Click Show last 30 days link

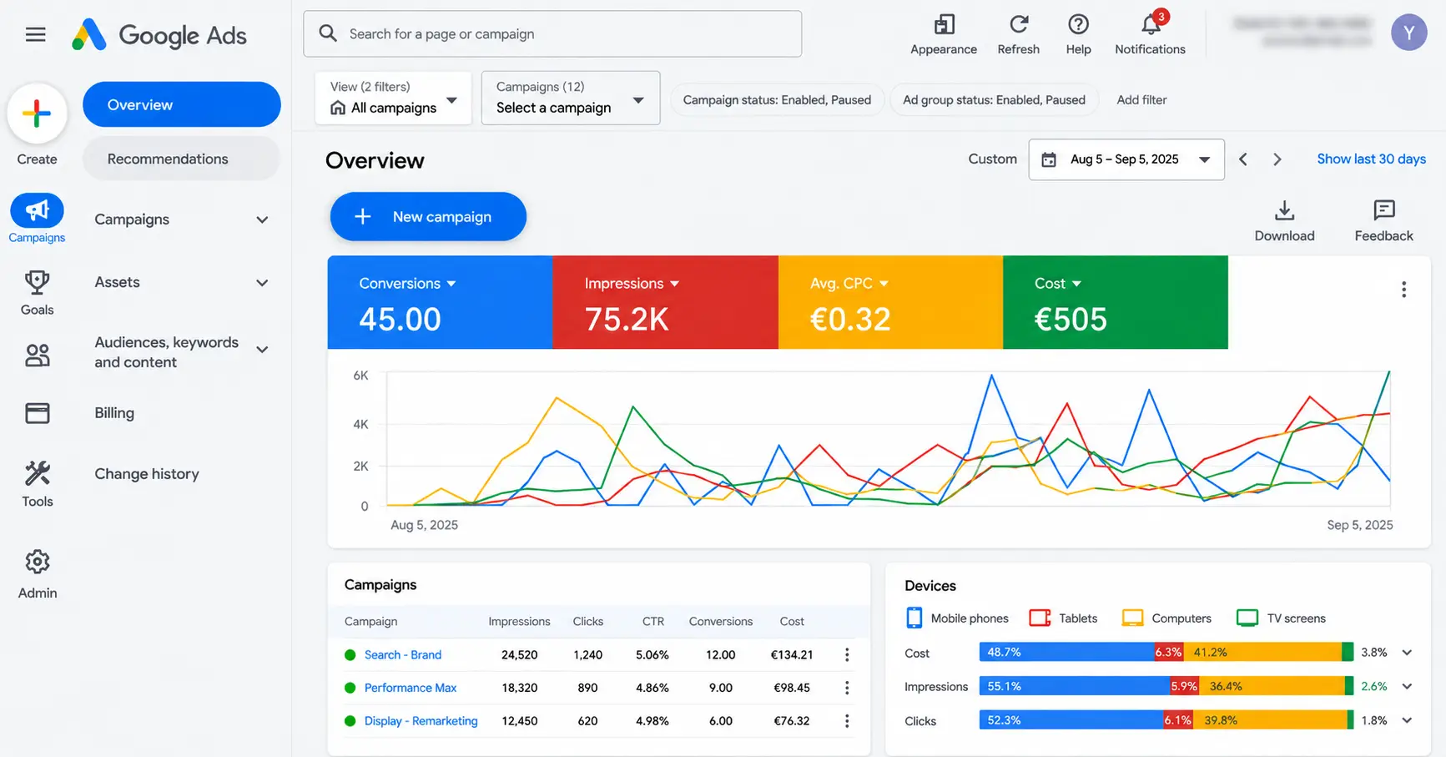coord(1371,159)
